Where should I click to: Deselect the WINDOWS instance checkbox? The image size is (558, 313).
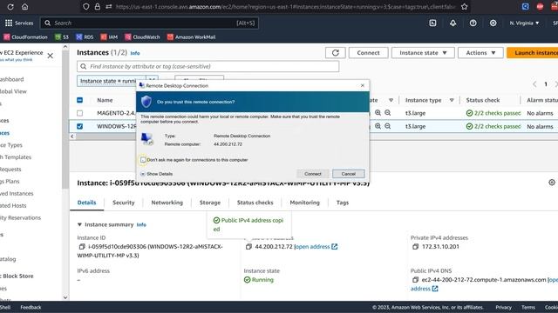[x=79, y=126]
